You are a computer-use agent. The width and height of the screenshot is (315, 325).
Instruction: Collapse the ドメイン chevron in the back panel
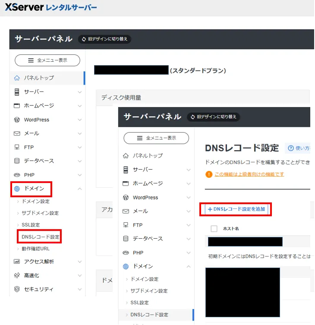(x=79, y=189)
